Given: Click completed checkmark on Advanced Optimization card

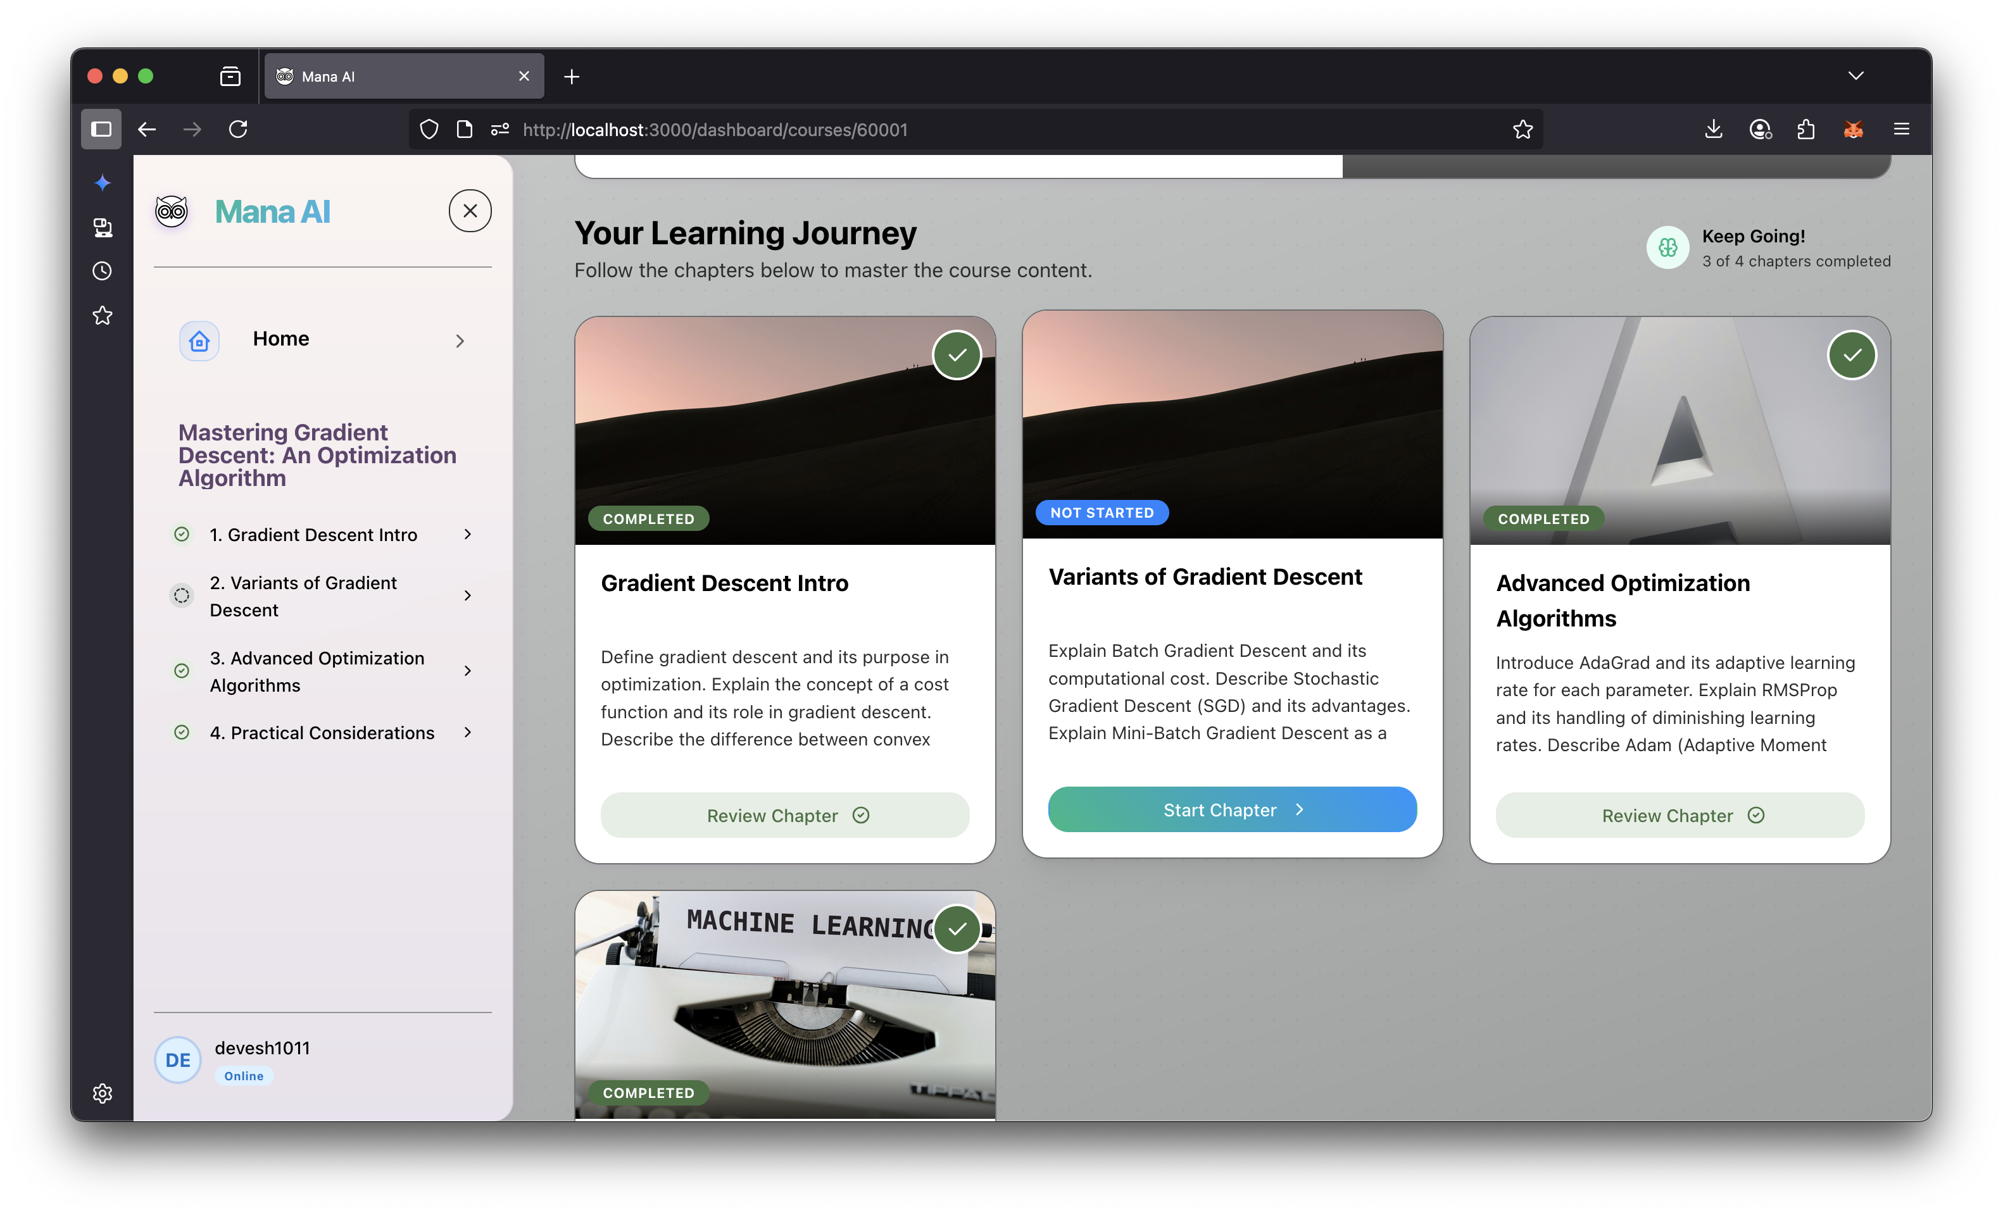Looking at the screenshot, I should pos(1852,355).
